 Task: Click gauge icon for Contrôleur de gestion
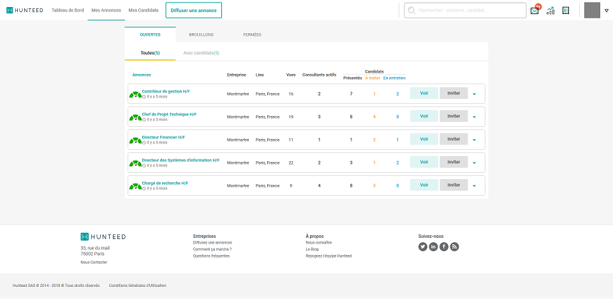tap(135, 94)
